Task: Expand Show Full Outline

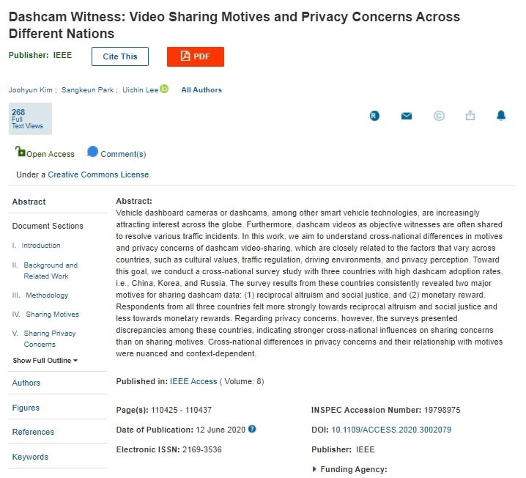Action: [x=45, y=361]
